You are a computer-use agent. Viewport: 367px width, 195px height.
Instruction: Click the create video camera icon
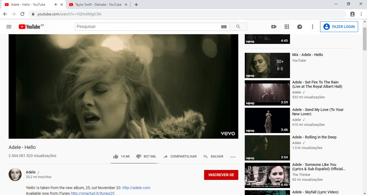[x=274, y=27]
